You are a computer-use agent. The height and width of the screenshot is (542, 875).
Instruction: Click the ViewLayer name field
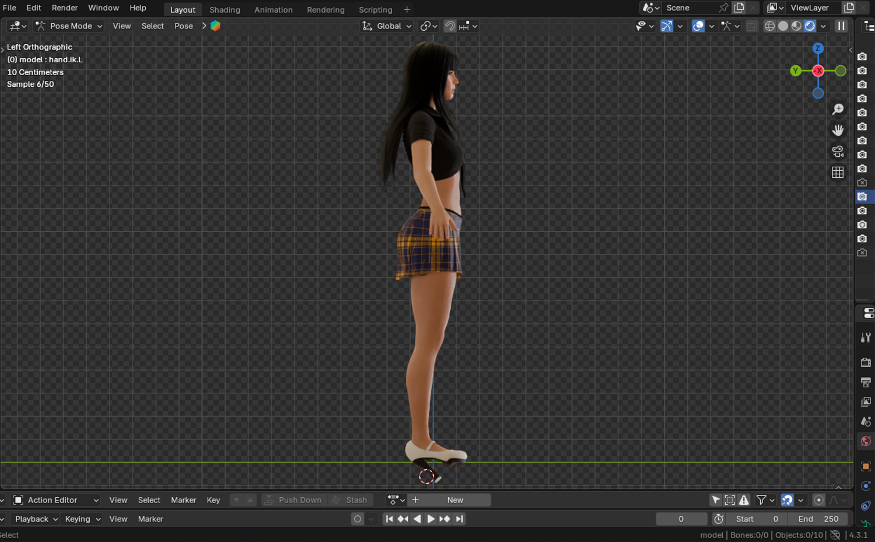(x=814, y=8)
